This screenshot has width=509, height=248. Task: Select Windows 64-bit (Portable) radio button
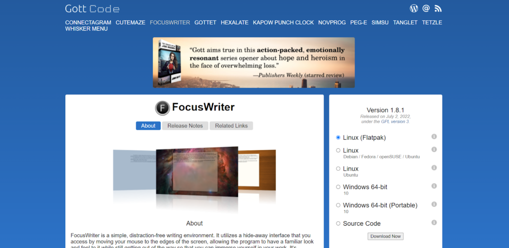[338, 205]
